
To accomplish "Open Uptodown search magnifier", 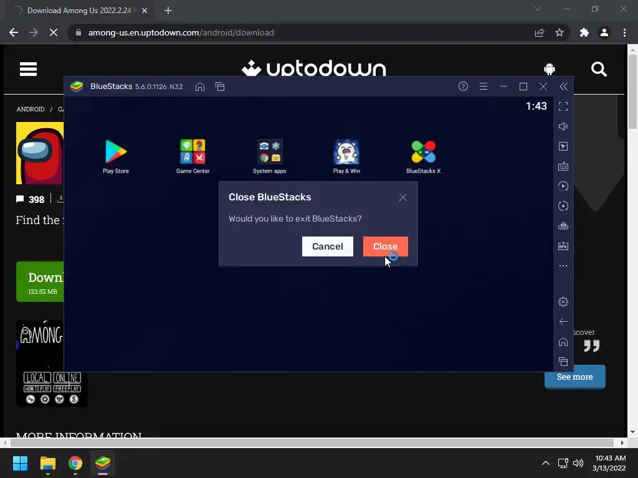I will (599, 69).
